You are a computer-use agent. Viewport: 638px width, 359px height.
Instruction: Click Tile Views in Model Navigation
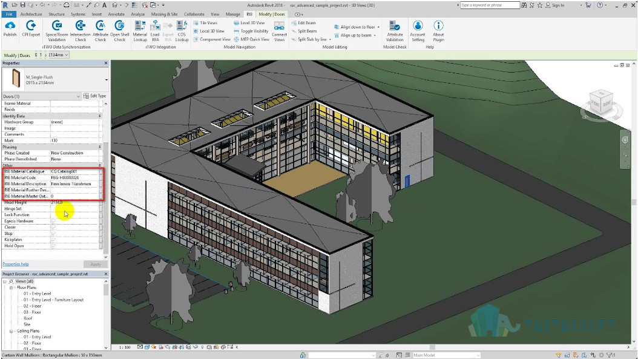click(x=205, y=23)
